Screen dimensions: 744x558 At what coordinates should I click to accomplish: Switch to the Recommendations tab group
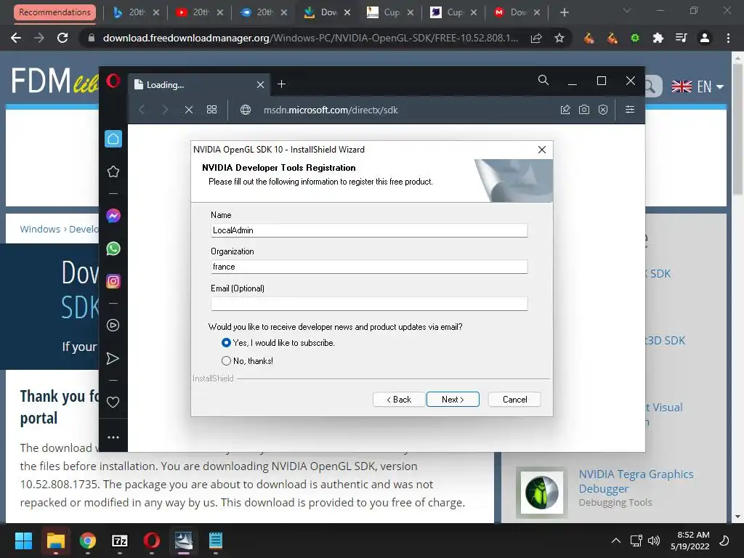(54, 12)
